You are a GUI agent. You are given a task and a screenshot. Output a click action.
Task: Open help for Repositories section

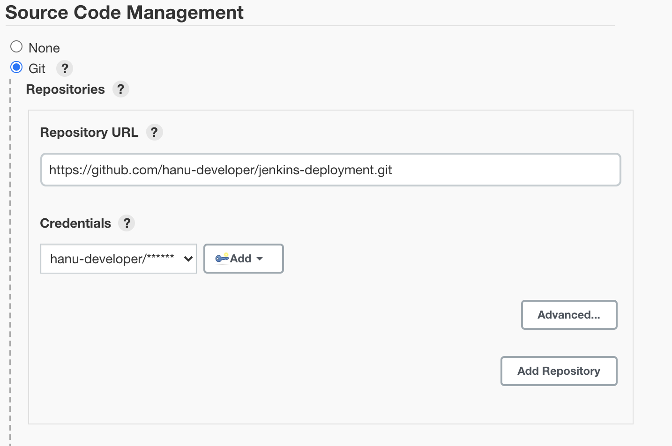[120, 89]
